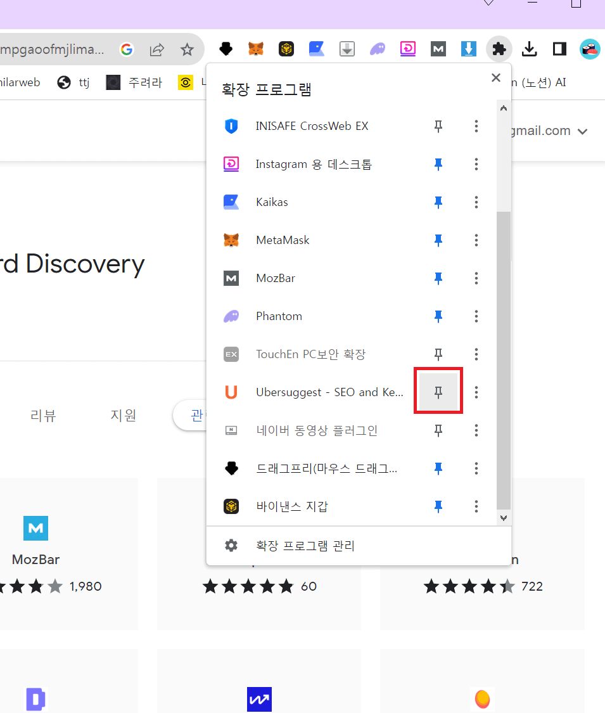Switch to the 리뷰 tab
The image size is (605, 713).
pos(42,415)
